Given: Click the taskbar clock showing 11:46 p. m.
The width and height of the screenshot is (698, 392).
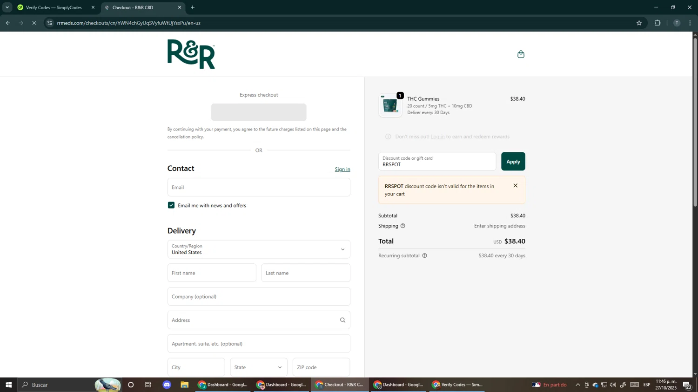Looking at the screenshot, I should tap(666, 385).
